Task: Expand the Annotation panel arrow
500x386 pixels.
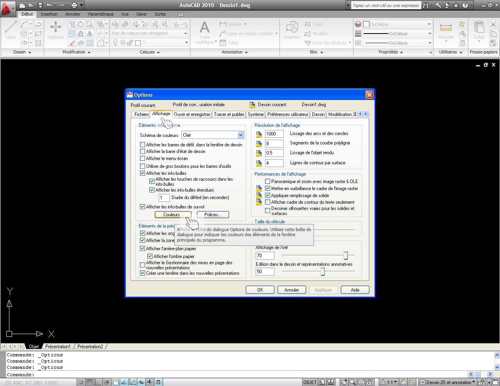Action: (246, 52)
